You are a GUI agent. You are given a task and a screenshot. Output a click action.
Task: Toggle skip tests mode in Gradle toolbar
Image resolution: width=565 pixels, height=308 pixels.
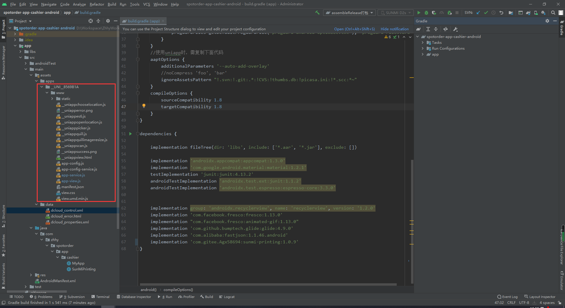[x=445, y=29]
